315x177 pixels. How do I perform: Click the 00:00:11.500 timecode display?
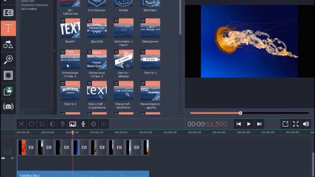(x=207, y=124)
